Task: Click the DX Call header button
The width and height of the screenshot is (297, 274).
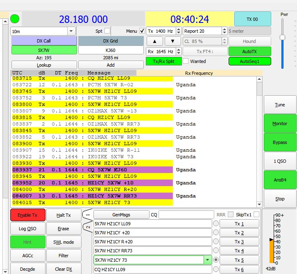Action: pyautogui.click(x=44, y=41)
